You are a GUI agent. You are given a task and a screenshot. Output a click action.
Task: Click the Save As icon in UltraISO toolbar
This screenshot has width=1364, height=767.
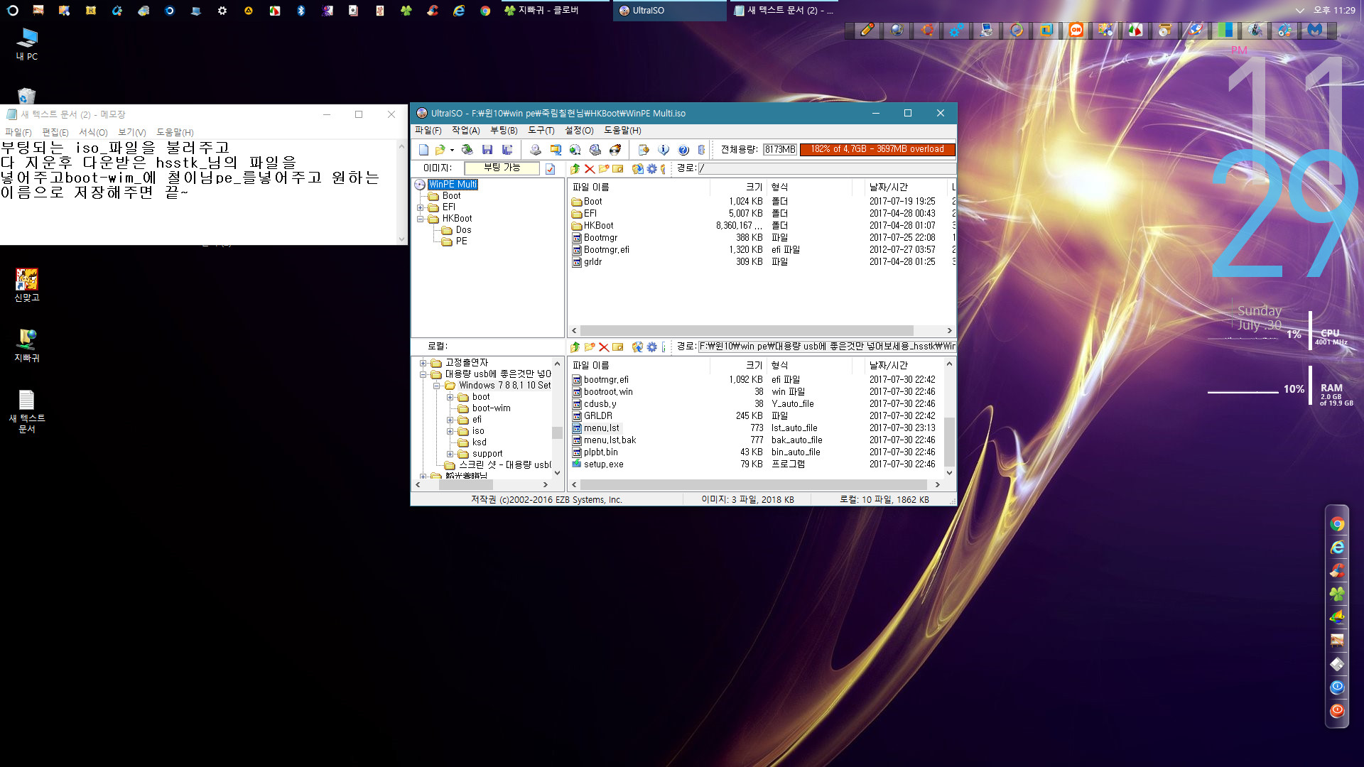507,150
